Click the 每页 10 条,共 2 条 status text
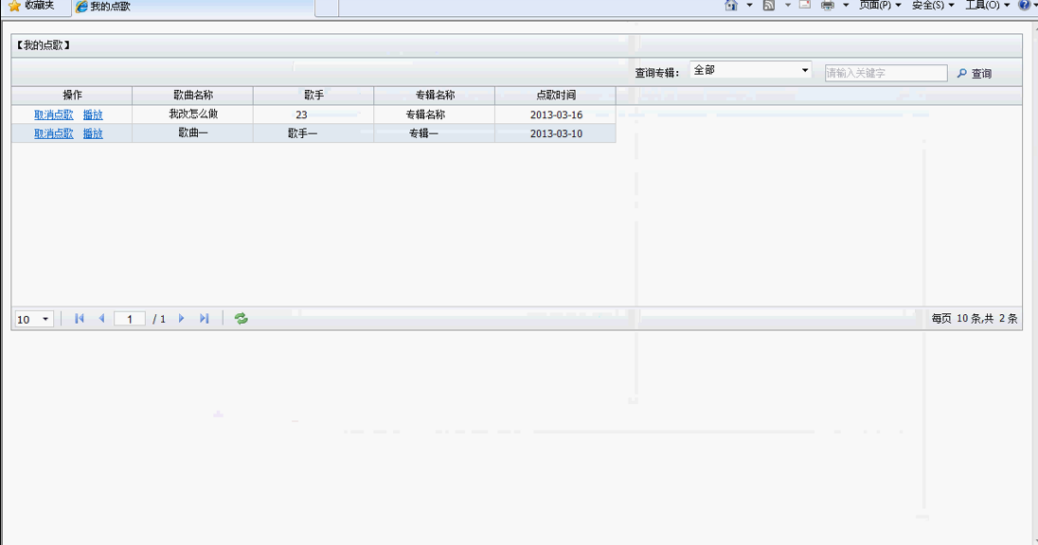The height and width of the screenshot is (545, 1038). point(974,319)
